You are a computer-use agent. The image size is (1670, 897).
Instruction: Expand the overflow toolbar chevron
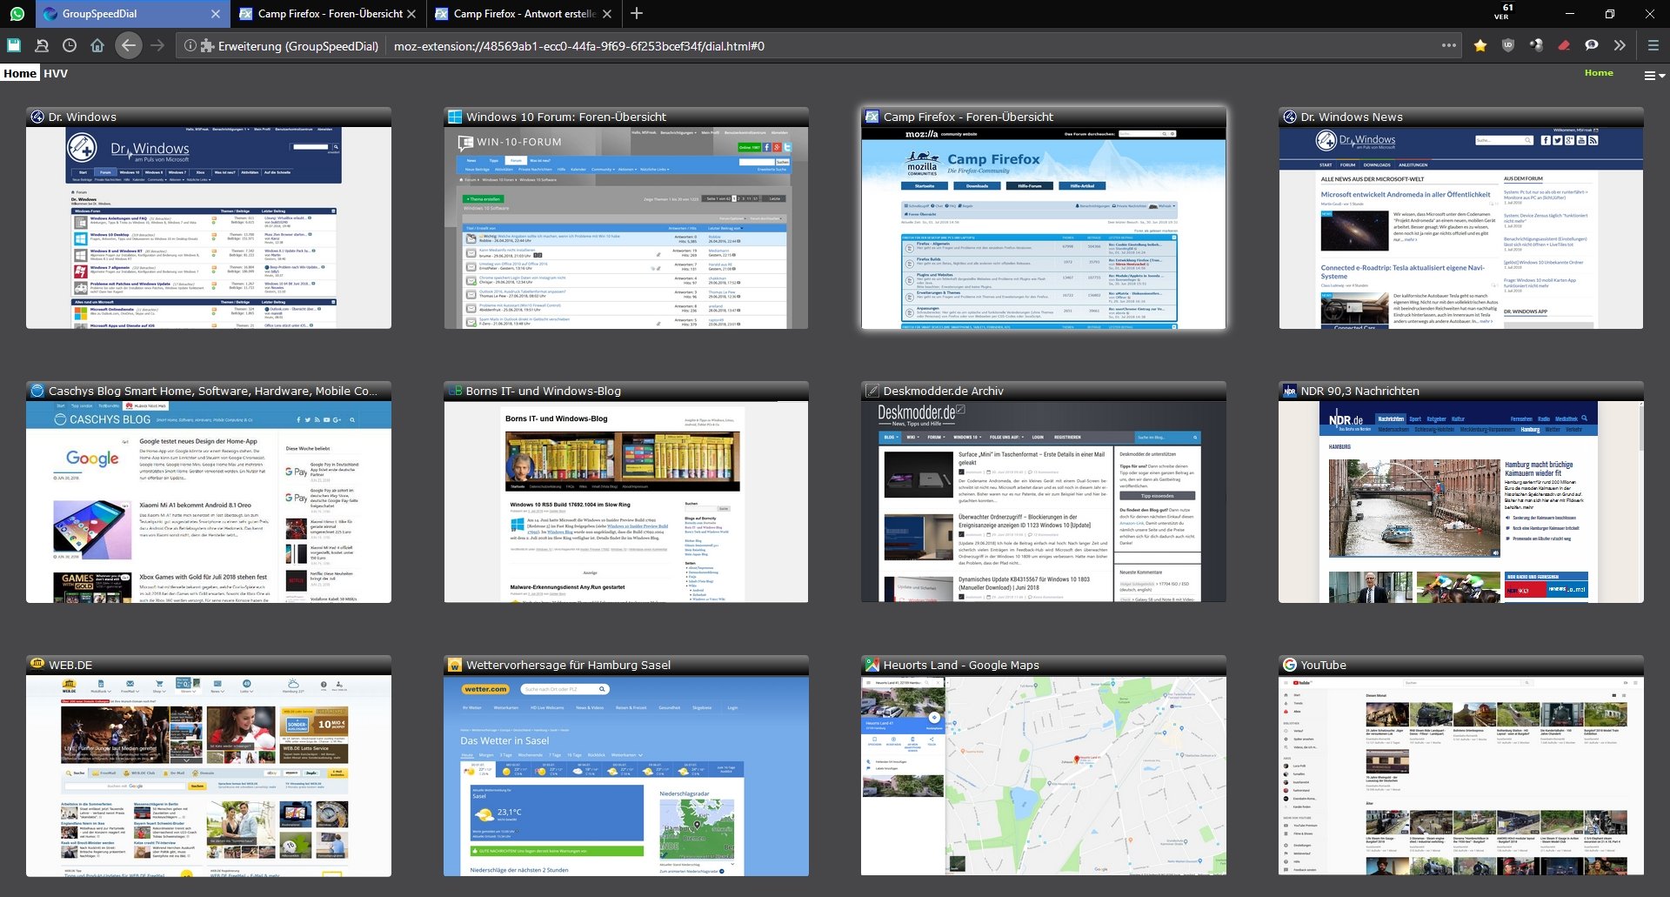(x=1620, y=45)
